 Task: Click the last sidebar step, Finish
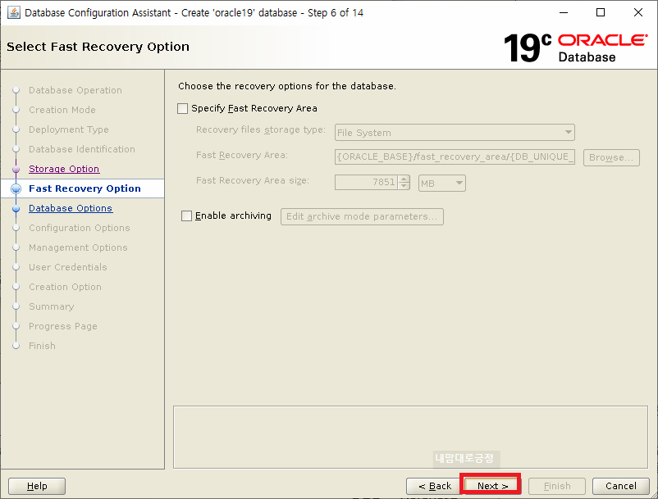[42, 346]
